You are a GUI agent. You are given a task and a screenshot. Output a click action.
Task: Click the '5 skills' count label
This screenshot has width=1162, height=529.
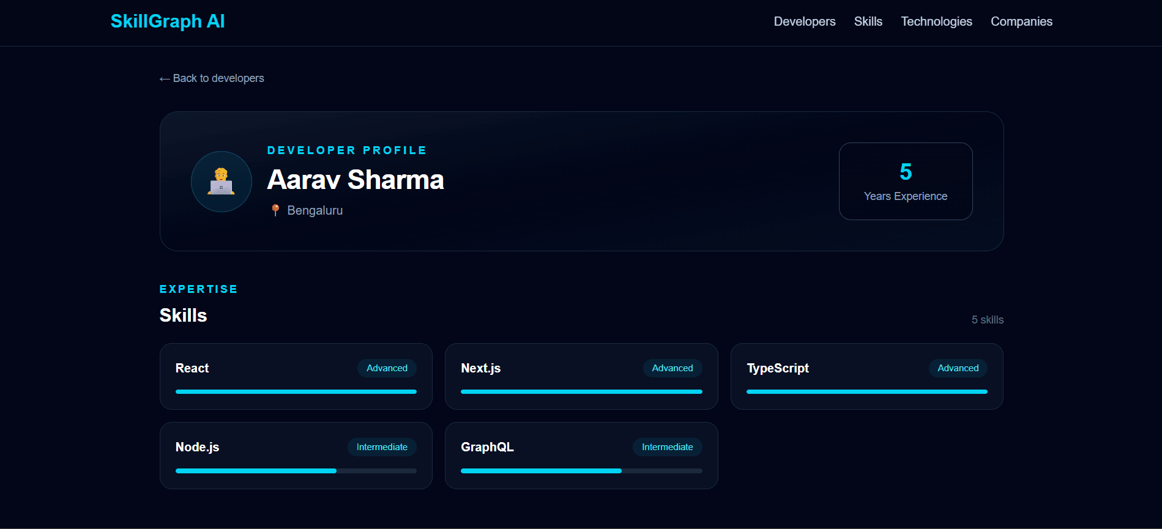pyautogui.click(x=988, y=320)
